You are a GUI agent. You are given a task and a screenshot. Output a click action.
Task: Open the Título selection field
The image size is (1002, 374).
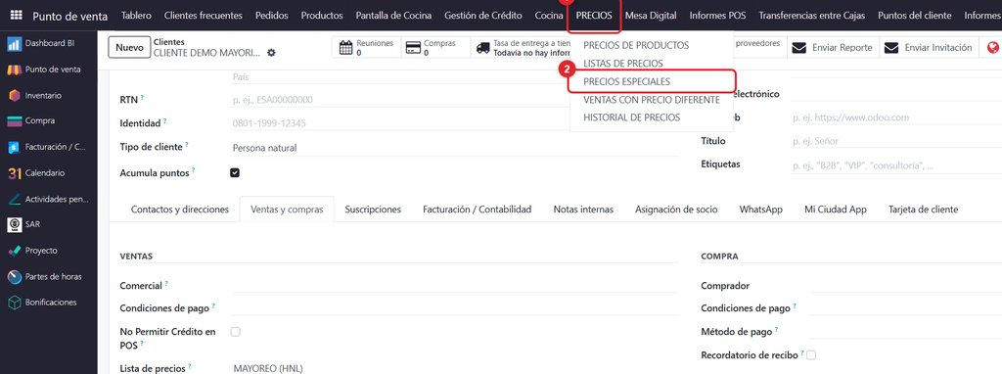click(896, 141)
